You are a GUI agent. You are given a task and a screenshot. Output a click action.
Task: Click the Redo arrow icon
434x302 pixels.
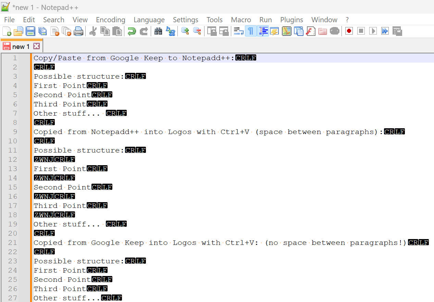point(144,31)
